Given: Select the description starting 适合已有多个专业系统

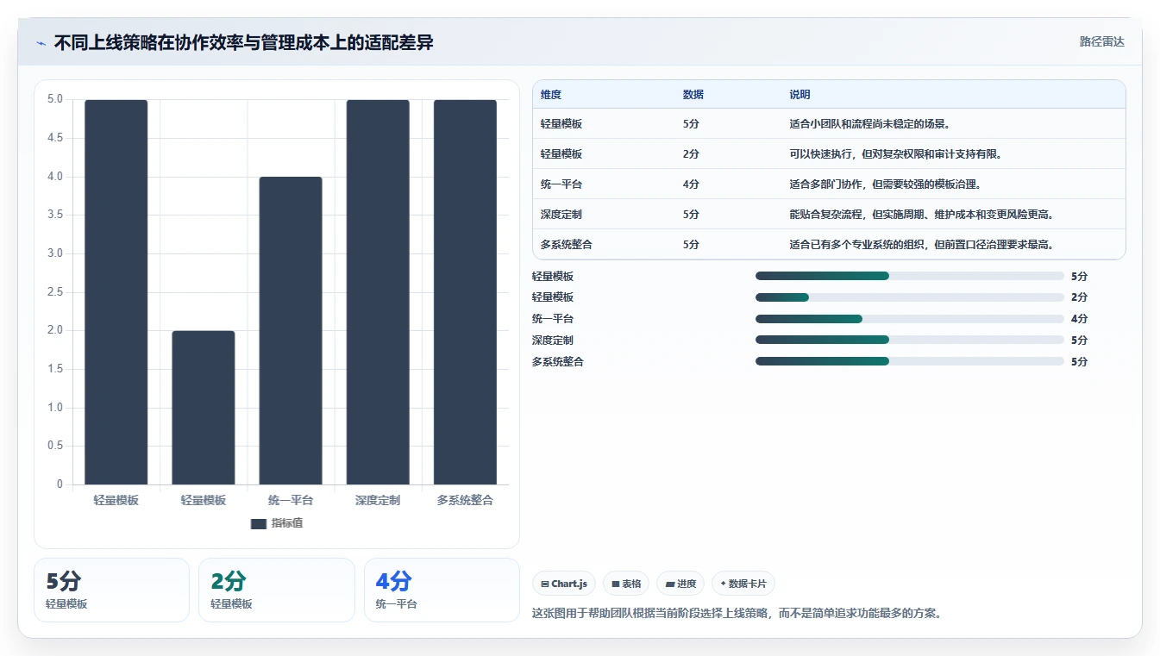Looking at the screenshot, I should [x=922, y=245].
